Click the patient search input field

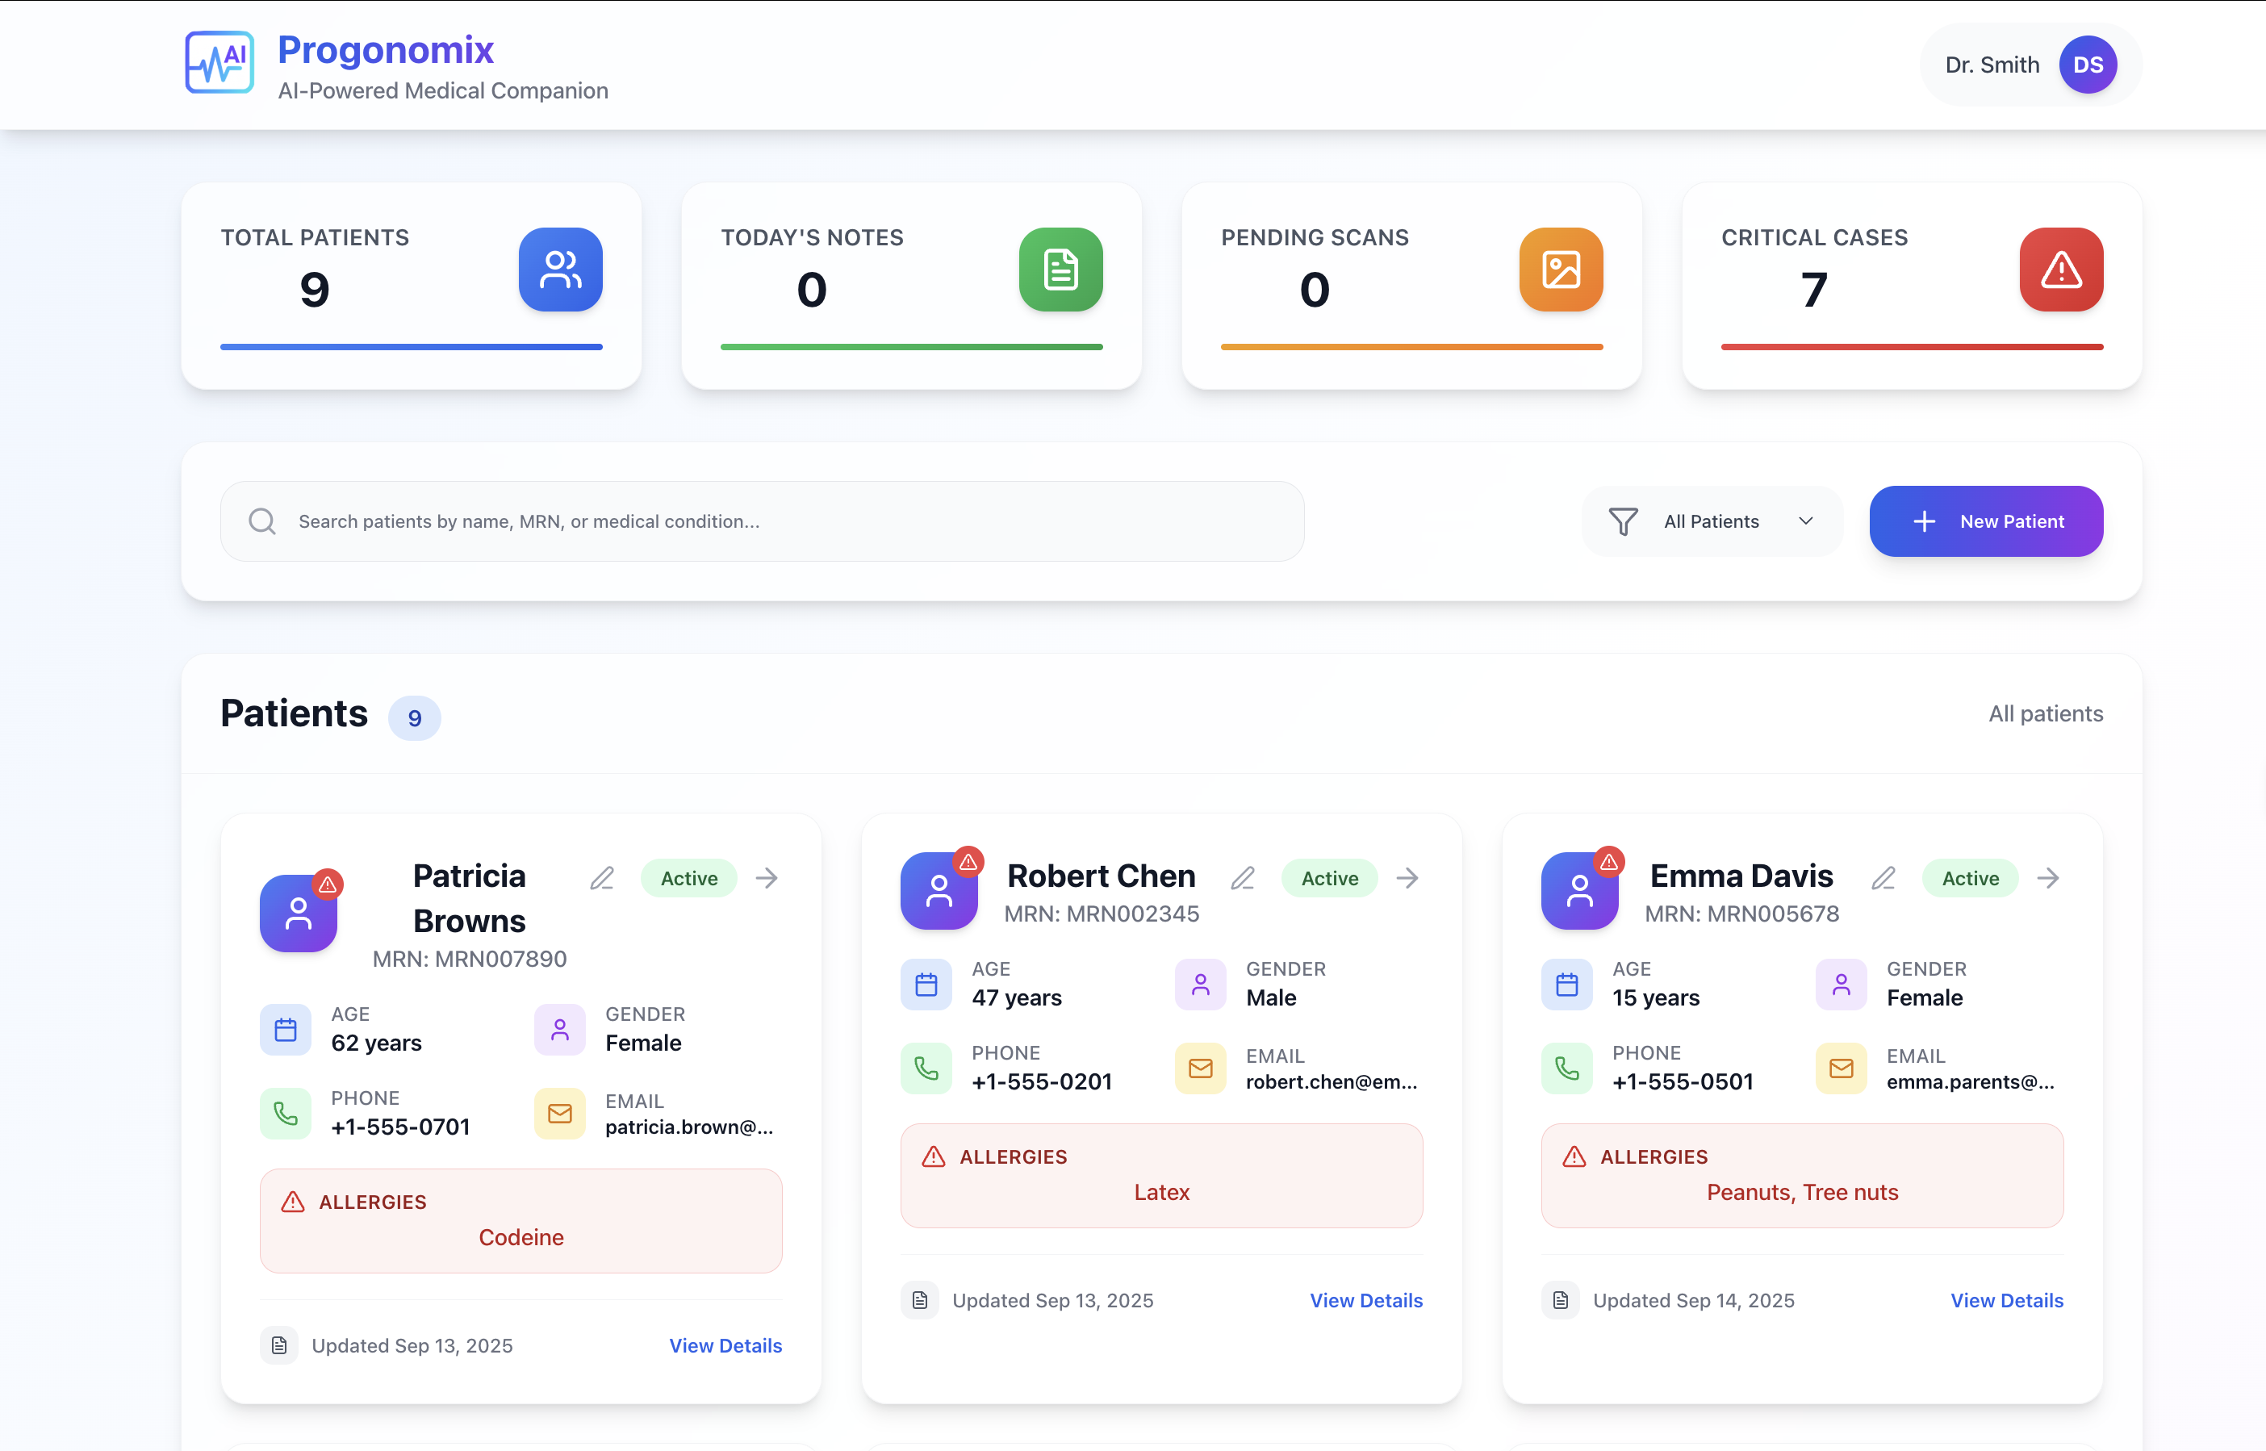pyautogui.click(x=761, y=521)
